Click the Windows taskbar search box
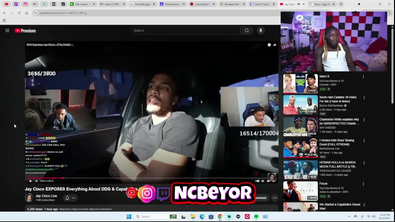This screenshot has height=222, width=395. (157, 216)
